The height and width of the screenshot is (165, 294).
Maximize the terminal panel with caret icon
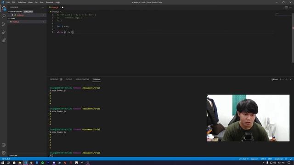286,79
